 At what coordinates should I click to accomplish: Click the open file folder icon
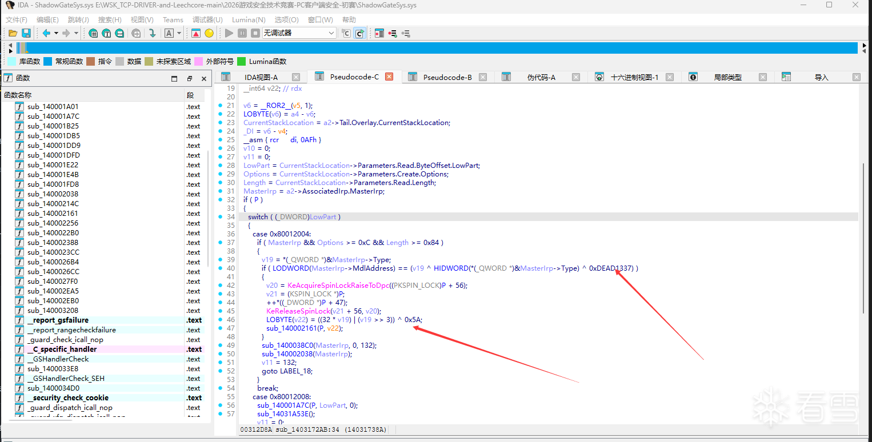pyautogui.click(x=13, y=33)
